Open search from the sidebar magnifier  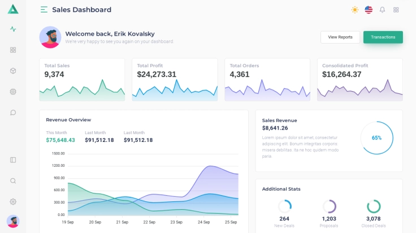[13, 181]
